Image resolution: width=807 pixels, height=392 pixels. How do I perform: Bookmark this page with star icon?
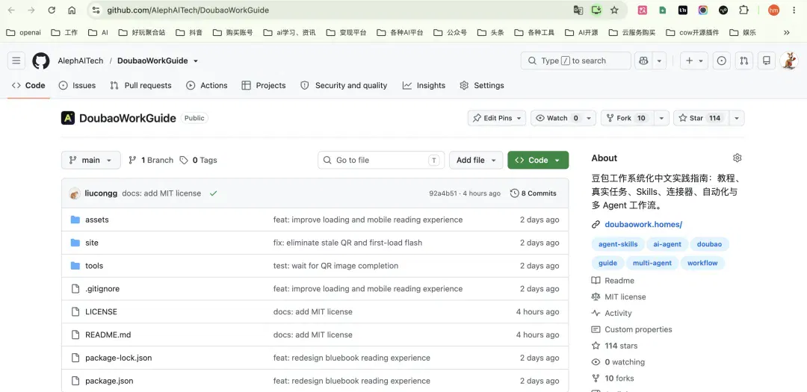pyautogui.click(x=614, y=10)
